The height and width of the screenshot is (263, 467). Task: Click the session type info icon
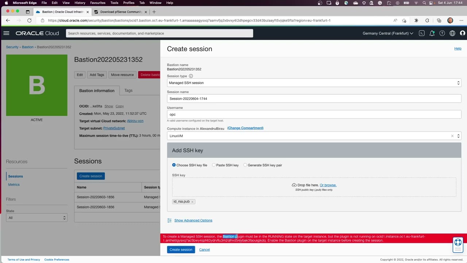click(x=191, y=76)
